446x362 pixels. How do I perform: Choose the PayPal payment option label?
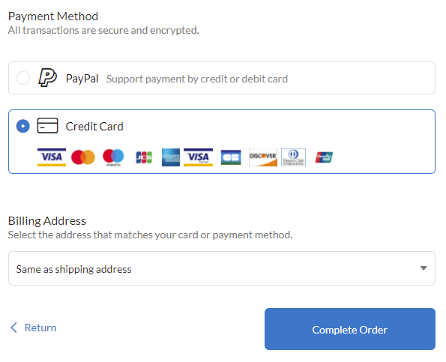pos(82,79)
